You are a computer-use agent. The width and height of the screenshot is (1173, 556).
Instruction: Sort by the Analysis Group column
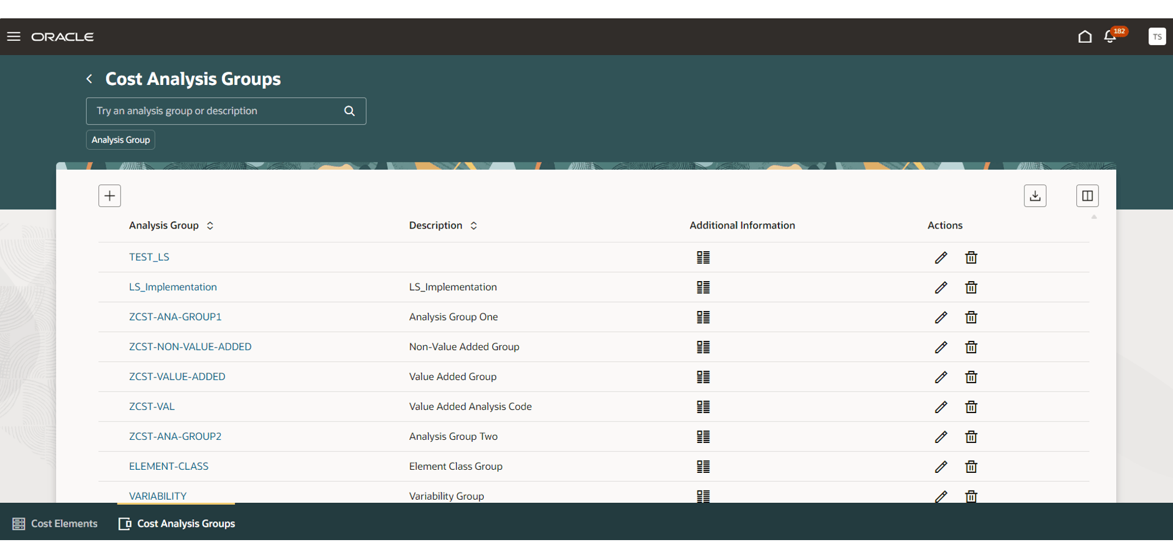[x=210, y=226]
